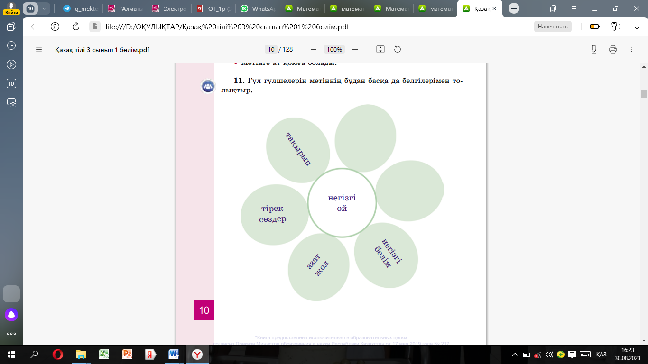Open browser downloads panel

(x=637, y=27)
